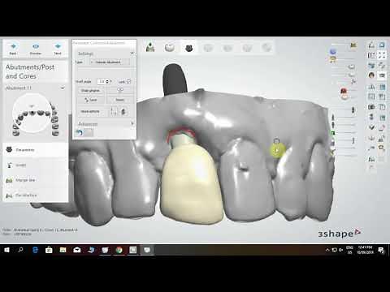Screen dimensions: 390x292
Task: Go back with the Back arrow button
Action: point(13,49)
